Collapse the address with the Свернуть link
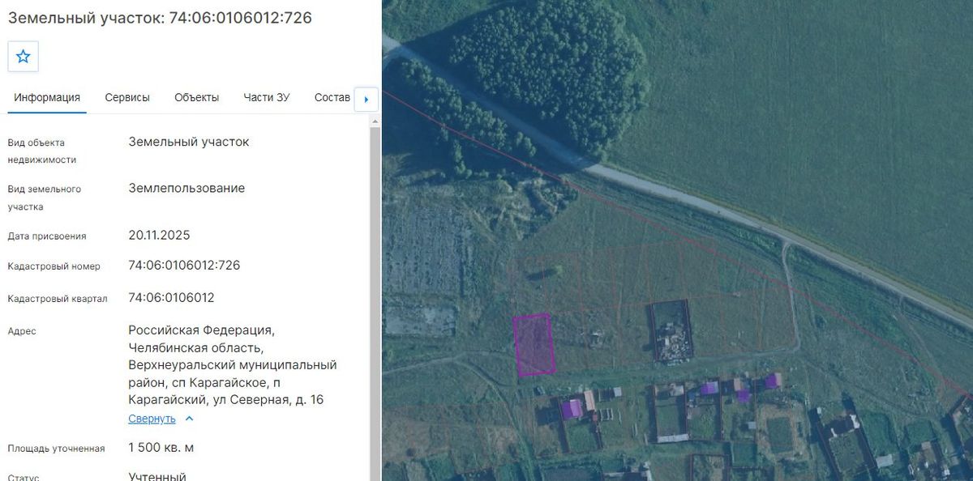Image resolution: width=973 pixels, height=481 pixels. [x=152, y=419]
